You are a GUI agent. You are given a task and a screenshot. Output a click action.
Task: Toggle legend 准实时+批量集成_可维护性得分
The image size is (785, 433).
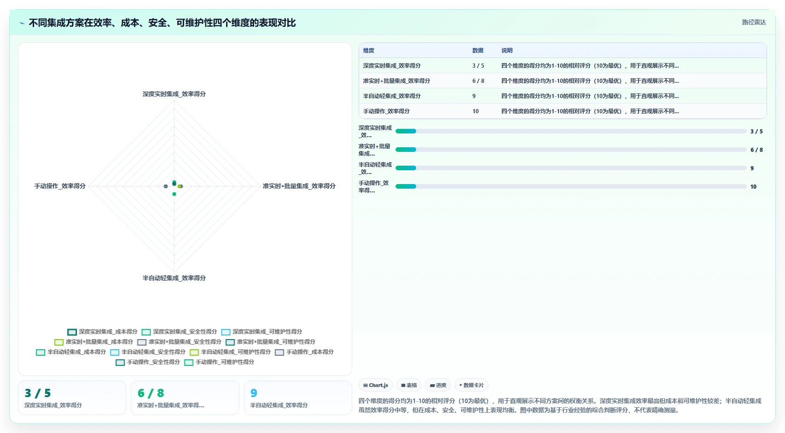tap(270, 342)
